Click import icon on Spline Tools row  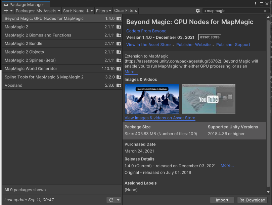(x=119, y=77)
